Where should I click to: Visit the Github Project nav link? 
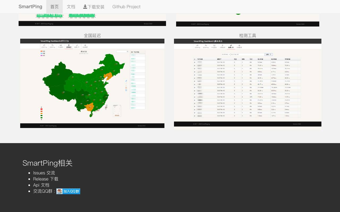(126, 7)
